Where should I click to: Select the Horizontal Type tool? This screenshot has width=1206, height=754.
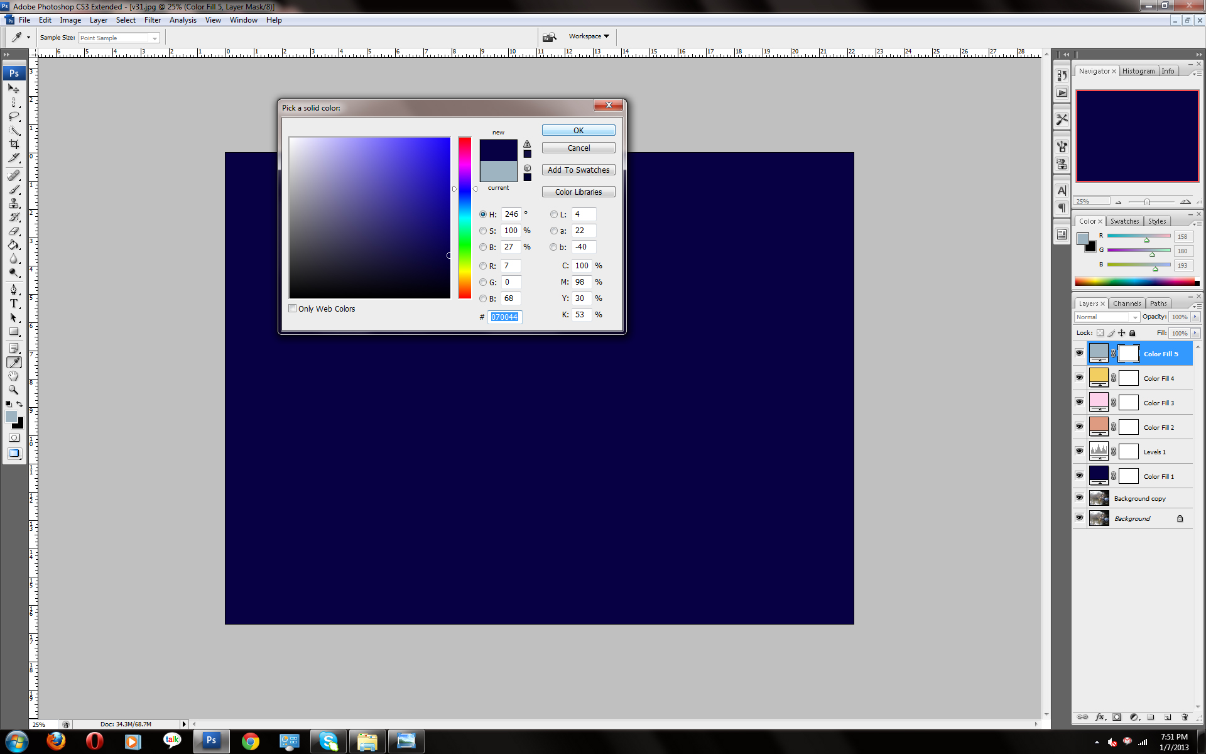click(x=14, y=303)
